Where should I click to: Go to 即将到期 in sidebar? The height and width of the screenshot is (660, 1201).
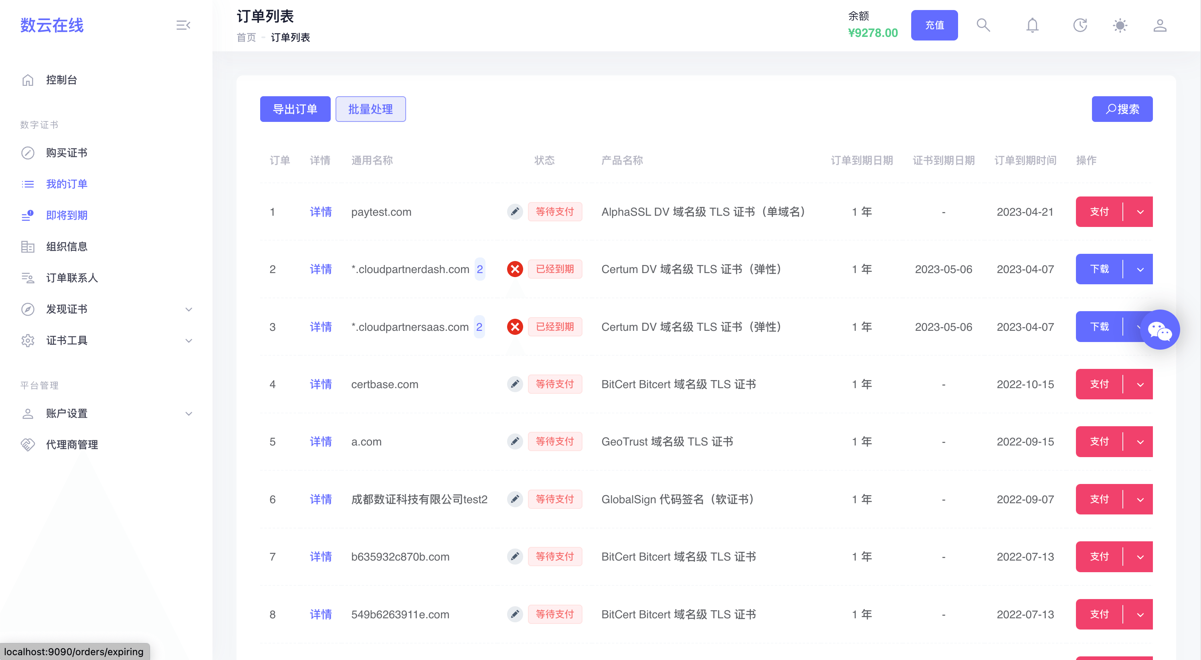[67, 215]
